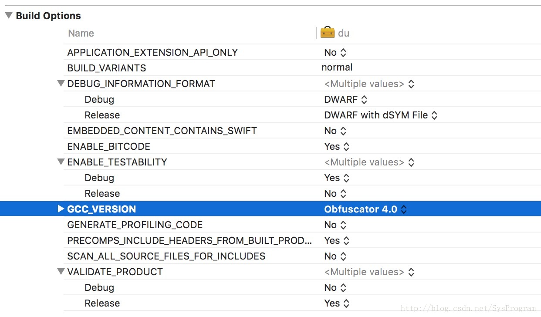
Task: Collapse the VALIDATE_PRODUCT setting row
Action: (x=61, y=272)
